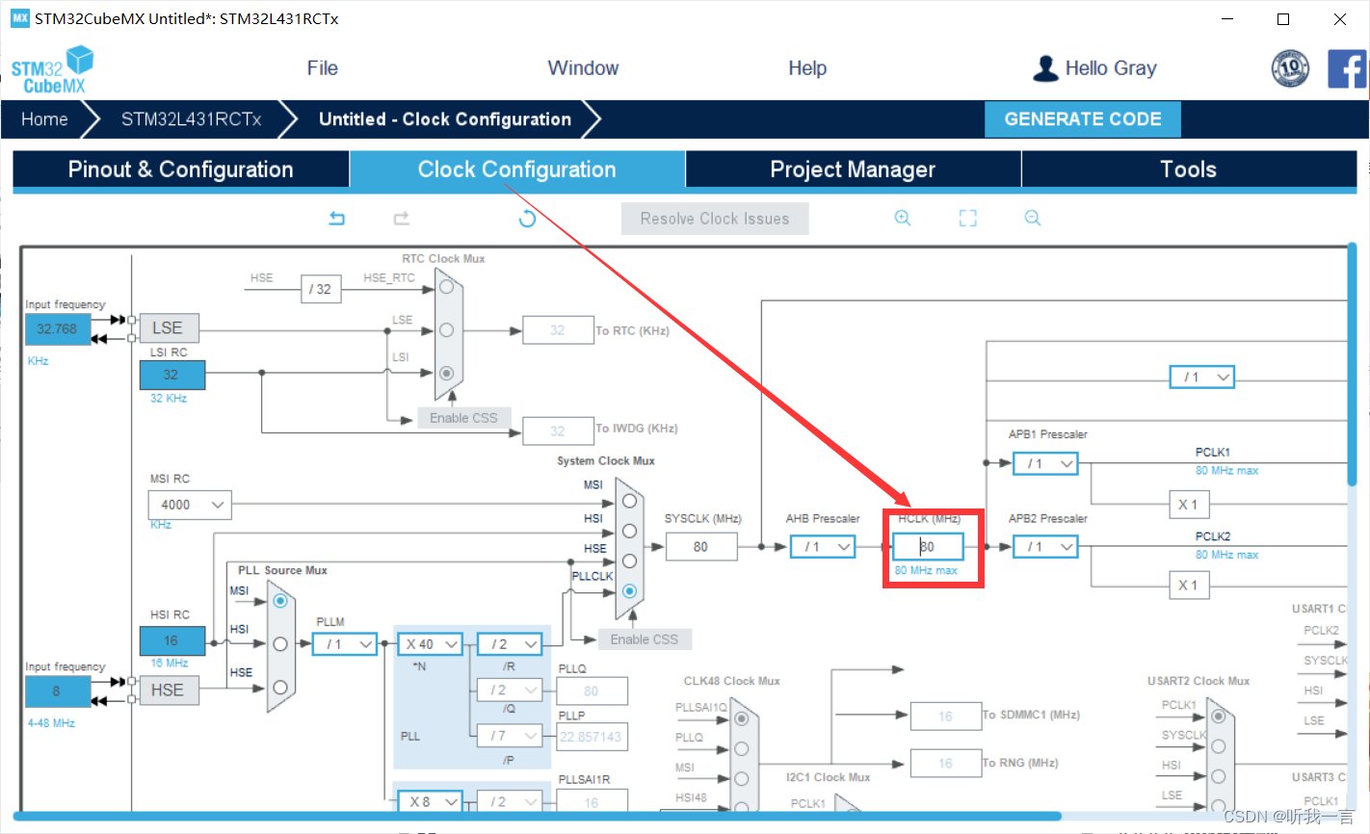Open the MSI RC 4000 frequency dropdown
The image size is (1370, 834).
pyautogui.click(x=190, y=505)
